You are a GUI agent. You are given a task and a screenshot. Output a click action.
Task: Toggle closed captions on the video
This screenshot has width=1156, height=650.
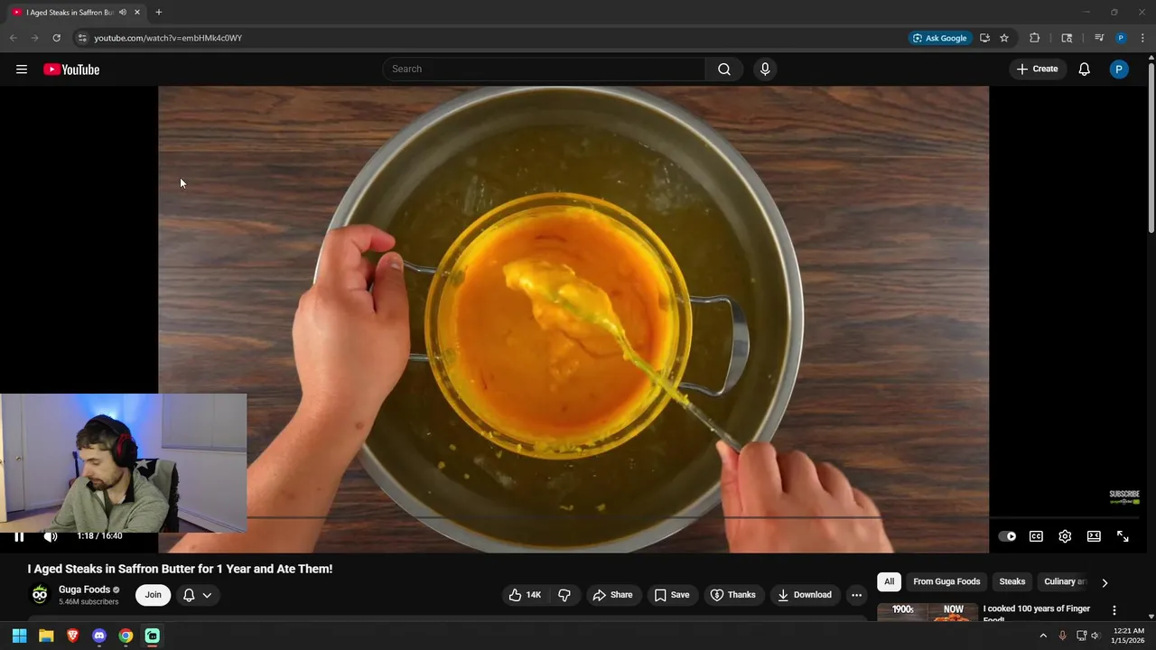1036,536
